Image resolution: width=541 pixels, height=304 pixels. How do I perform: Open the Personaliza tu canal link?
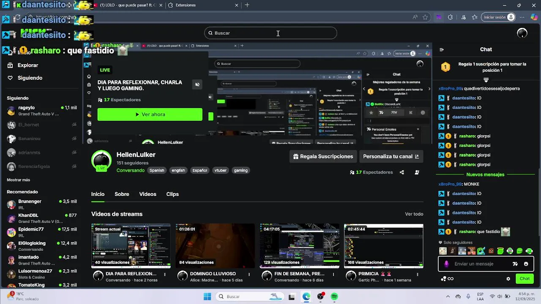[x=391, y=157]
